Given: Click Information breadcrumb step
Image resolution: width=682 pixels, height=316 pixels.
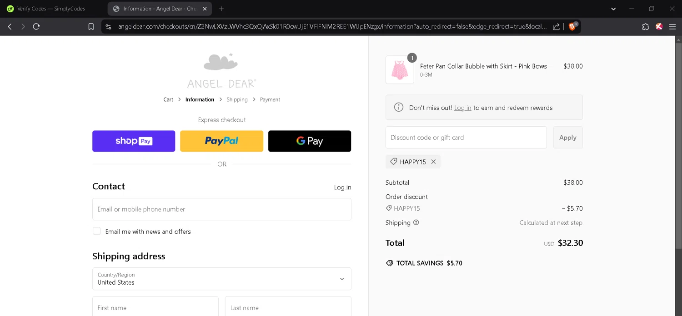Looking at the screenshot, I should pos(200,99).
